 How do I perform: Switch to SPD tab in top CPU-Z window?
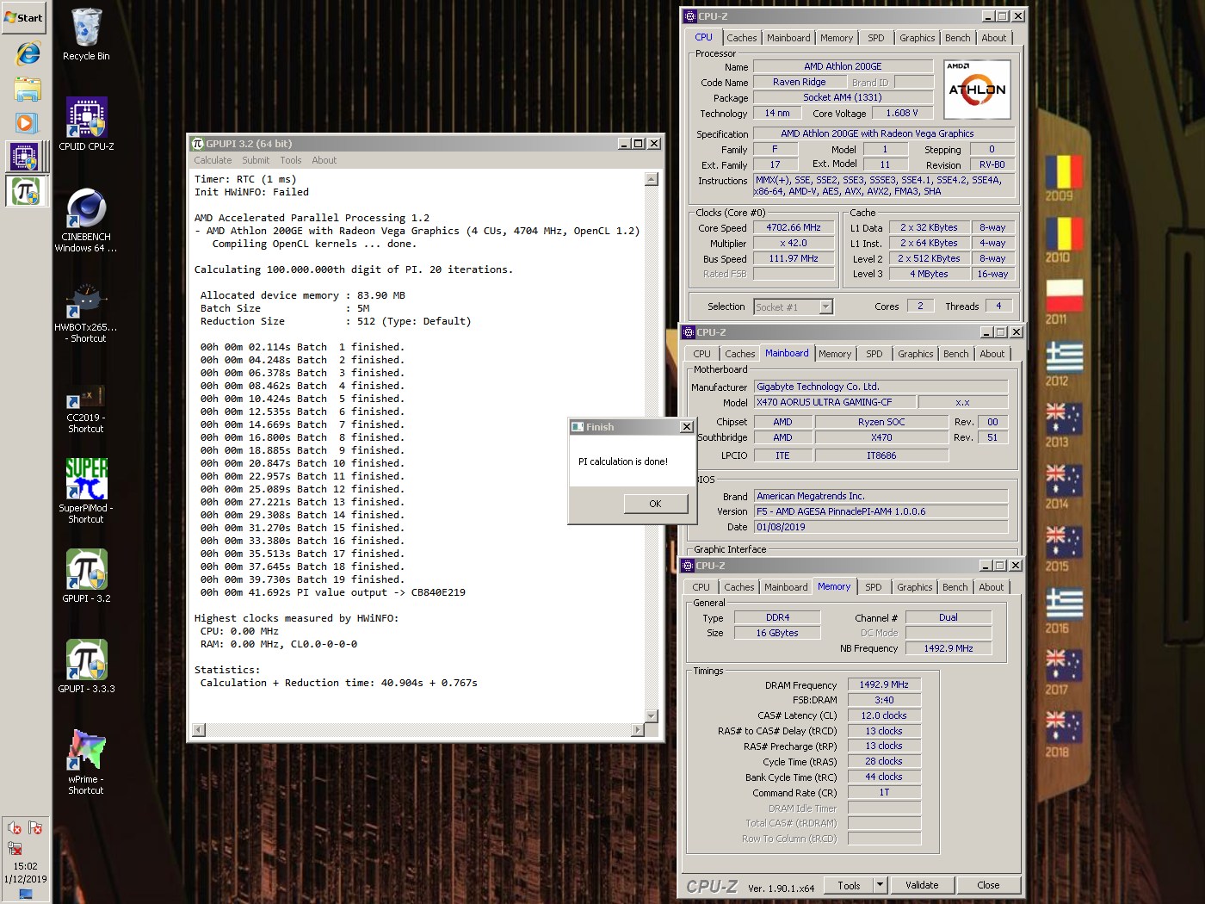point(875,38)
